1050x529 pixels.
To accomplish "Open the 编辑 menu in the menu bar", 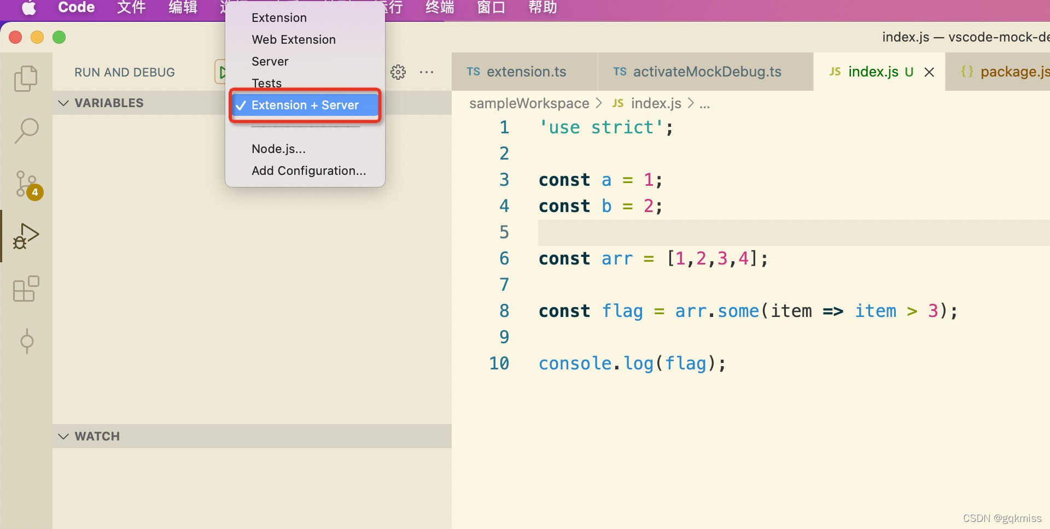I will click(183, 8).
